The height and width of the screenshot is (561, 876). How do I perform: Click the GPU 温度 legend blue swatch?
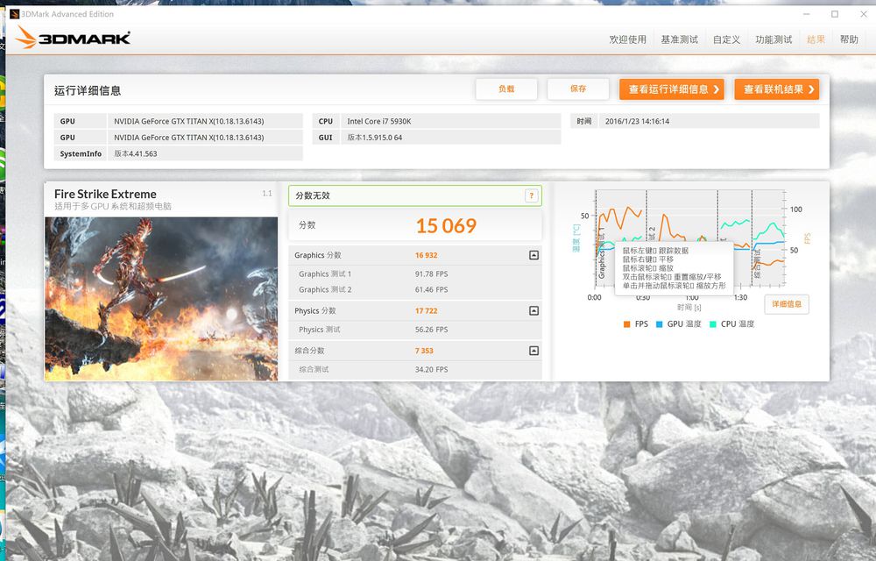coord(660,324)
